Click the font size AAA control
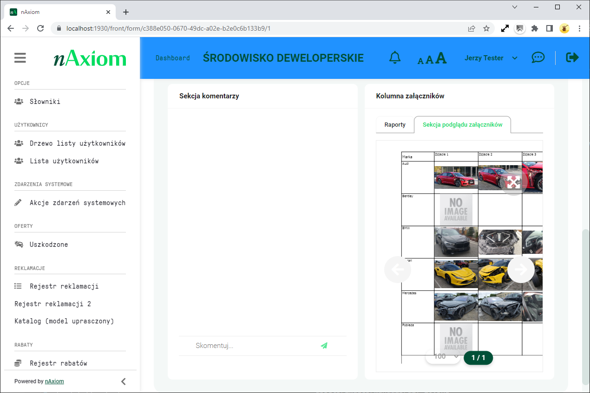The height and width of the screenshot is (393, 590). click(432, 58)
